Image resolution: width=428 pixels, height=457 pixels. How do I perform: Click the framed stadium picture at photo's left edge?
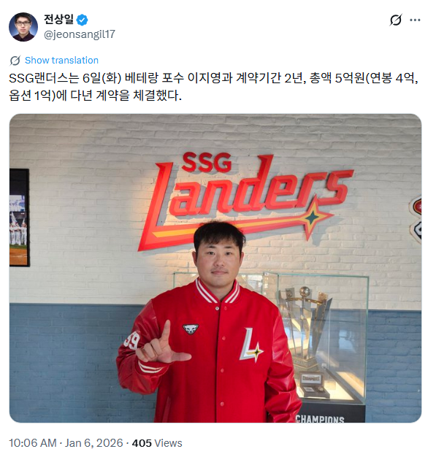pyautogui.click(x=19, y=218)
